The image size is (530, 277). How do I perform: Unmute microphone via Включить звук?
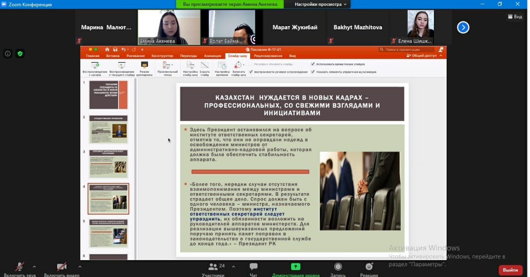(x=19, y=267)
